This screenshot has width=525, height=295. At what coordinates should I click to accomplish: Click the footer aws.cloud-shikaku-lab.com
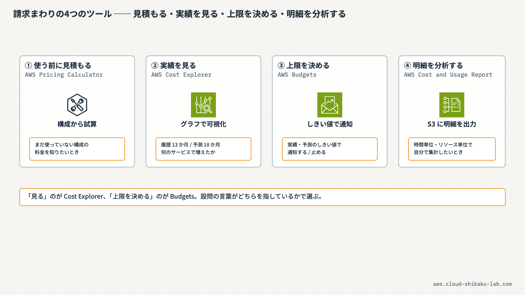(472, 284)
